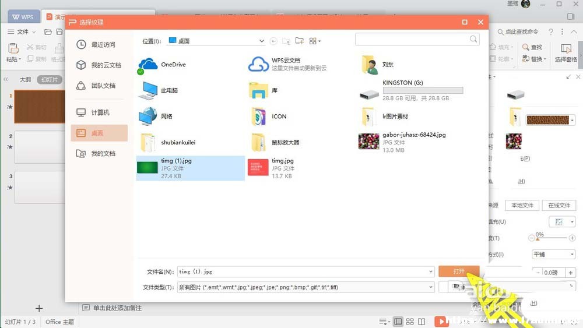Screen dimensions: 583x328
Task: Open the fill pattern dropdown
Action: (562, 222)
